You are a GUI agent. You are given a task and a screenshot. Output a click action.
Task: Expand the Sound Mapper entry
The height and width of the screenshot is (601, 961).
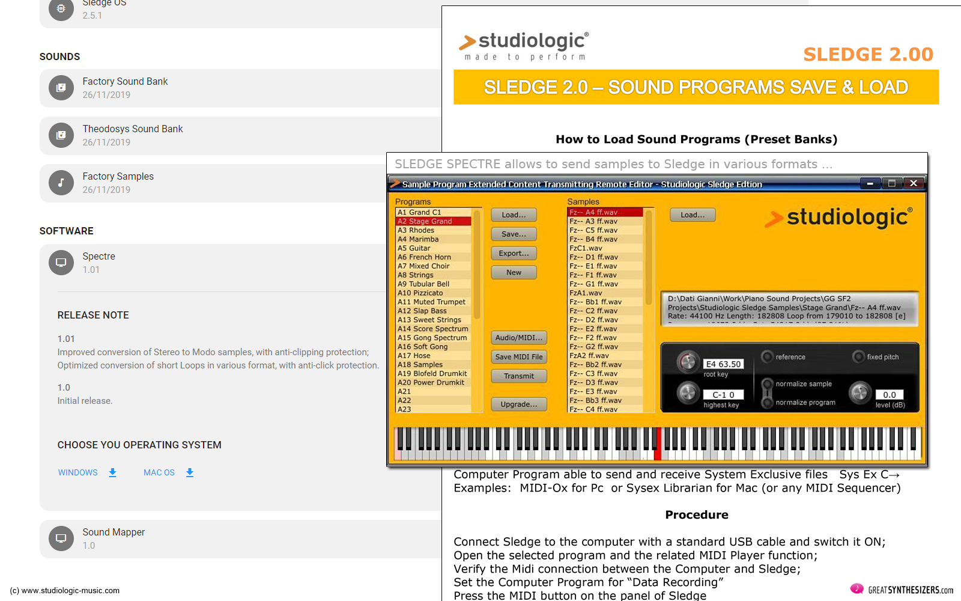pyautogui.click(x=240, y=538)
